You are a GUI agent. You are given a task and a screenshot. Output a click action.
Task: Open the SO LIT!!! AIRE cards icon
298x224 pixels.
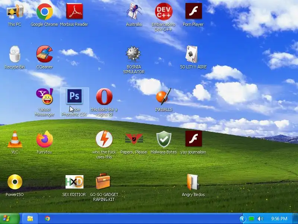[191, 54]
